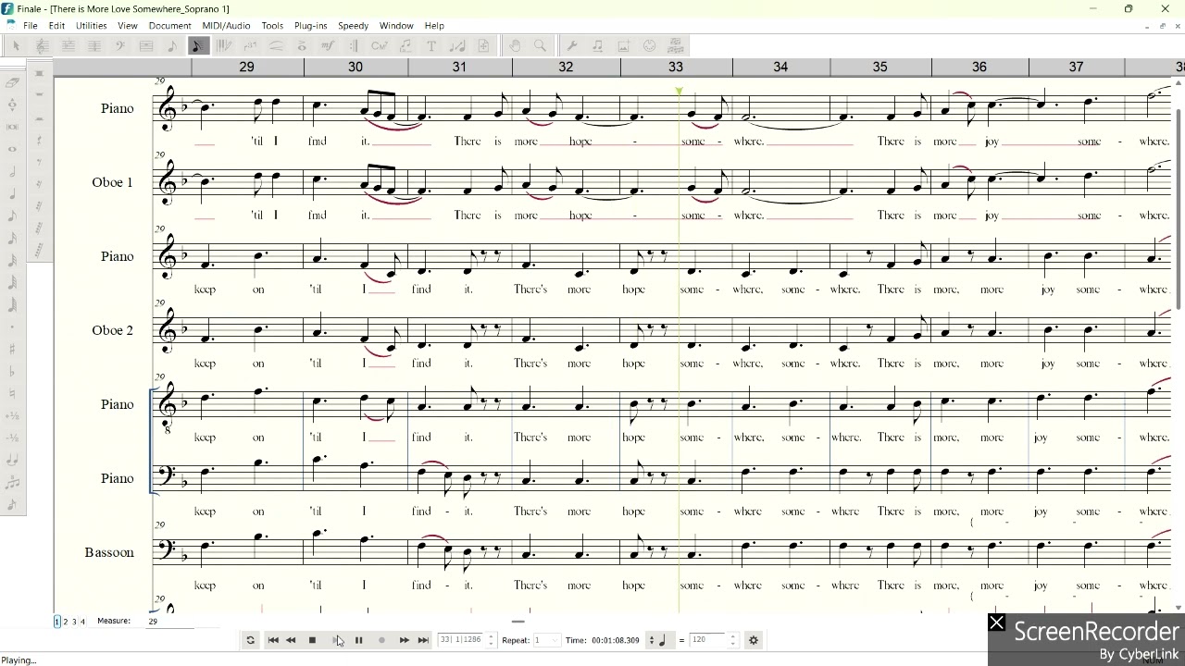1185x666 pixels.
Task: Close the ScreenRecorder overlay
Action: [996, 623]
